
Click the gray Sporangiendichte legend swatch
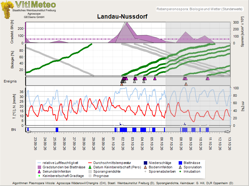(90, 172)
